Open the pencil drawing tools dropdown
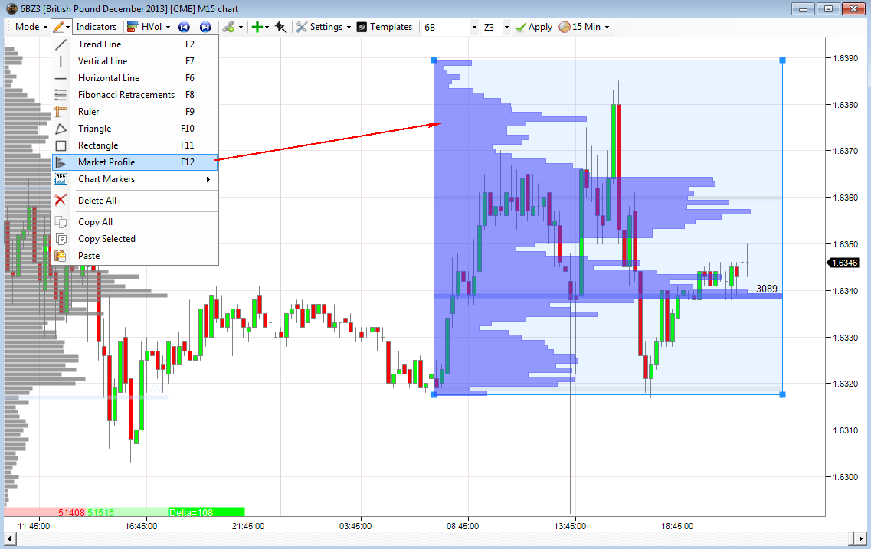 pos(61,27)
